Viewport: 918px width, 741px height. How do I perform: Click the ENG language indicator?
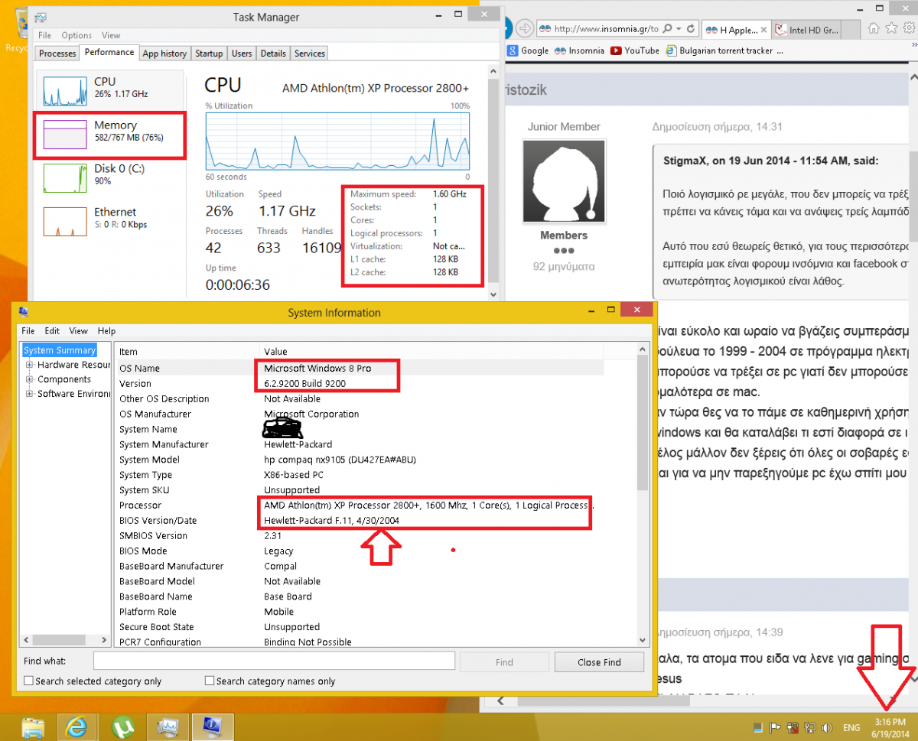(851, 727)
